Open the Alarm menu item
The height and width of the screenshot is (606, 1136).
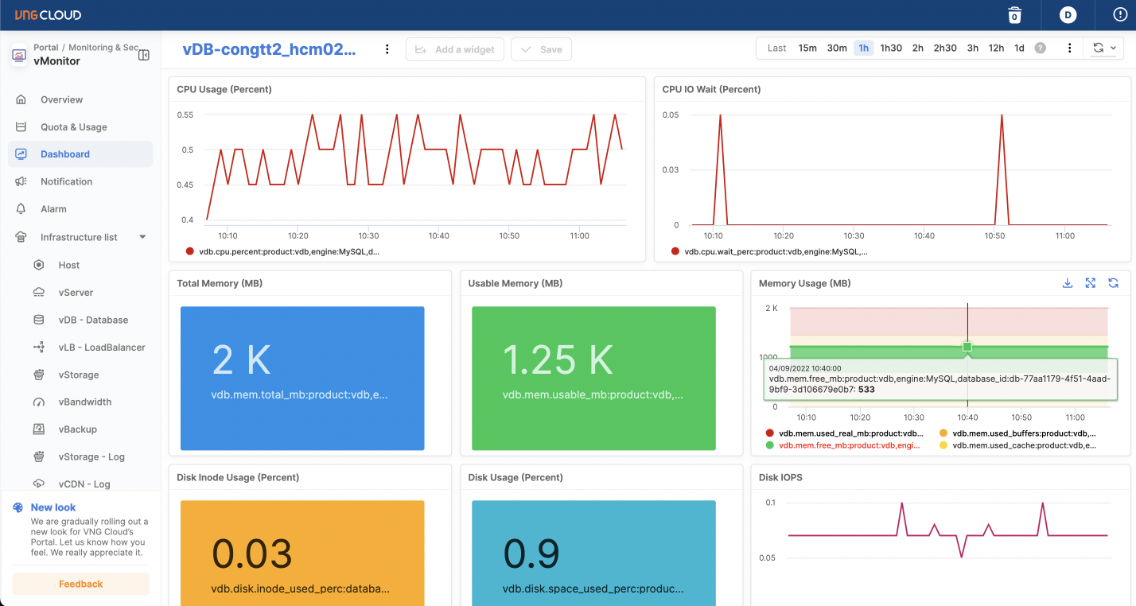click(x=53, y=209)
